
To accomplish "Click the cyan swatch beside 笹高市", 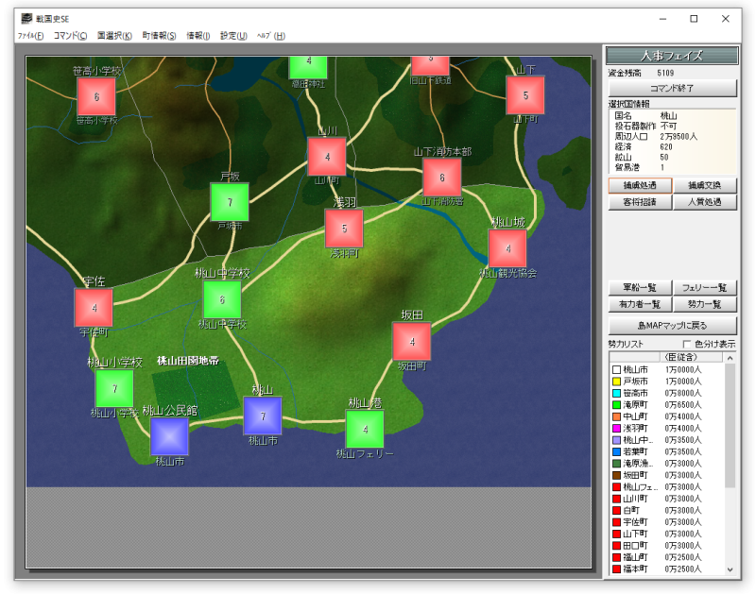I will click(616, 393).
